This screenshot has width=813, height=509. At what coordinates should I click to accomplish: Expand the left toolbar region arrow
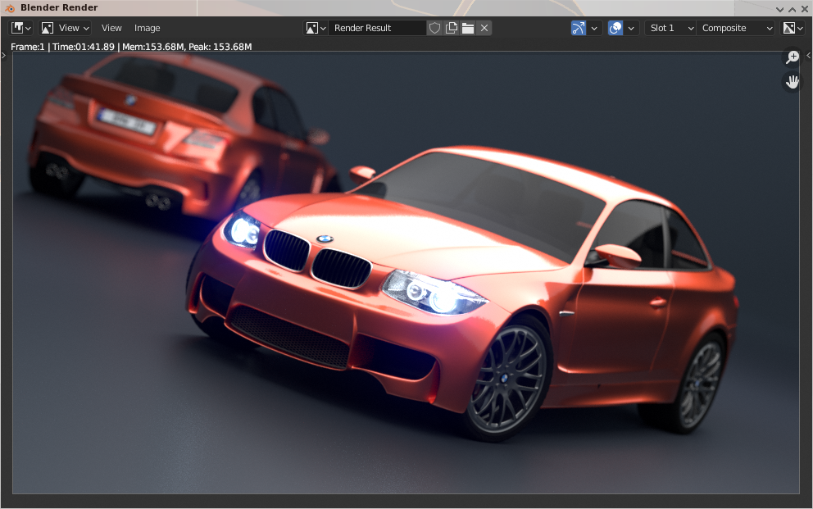[x=3, y=55]
